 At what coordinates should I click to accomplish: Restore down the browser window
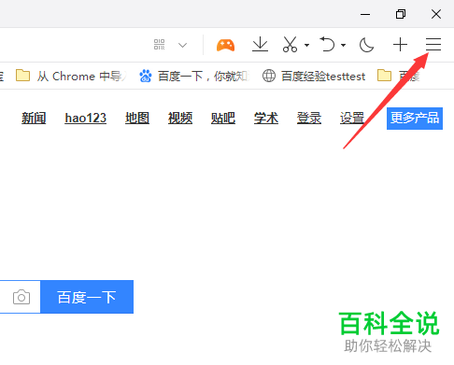click(401, 14)
